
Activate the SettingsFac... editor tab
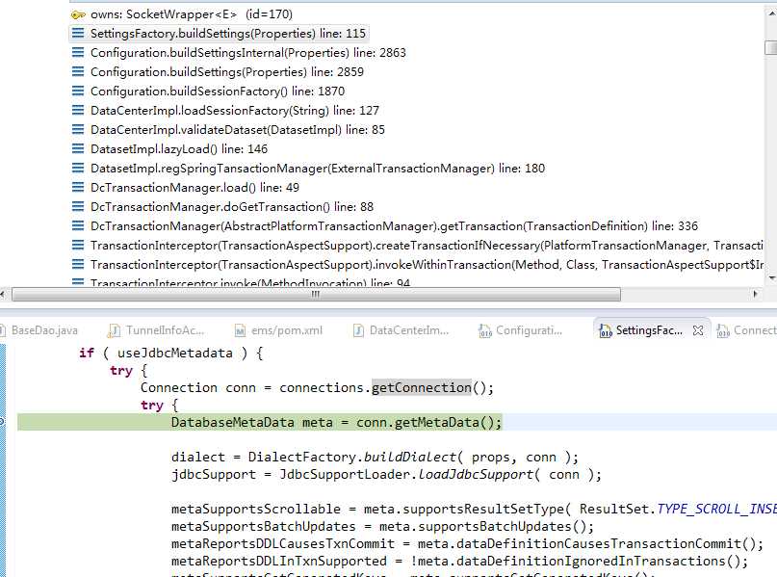tap(649, 330)
